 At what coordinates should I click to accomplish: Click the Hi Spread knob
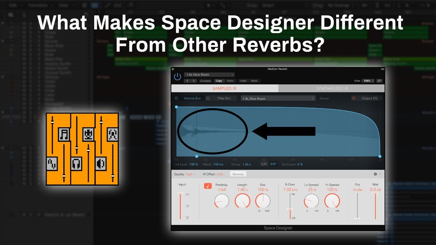332,201
